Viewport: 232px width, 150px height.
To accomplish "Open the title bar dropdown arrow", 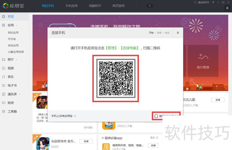I will [213, 2].
